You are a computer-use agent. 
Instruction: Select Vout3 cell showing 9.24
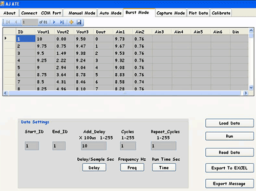click(x=84, y=60)
